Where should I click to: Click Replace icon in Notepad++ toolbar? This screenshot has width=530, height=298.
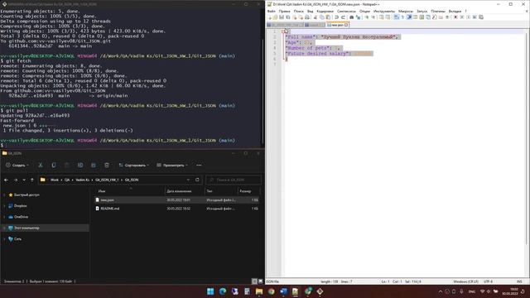click(x=358, y=17)
